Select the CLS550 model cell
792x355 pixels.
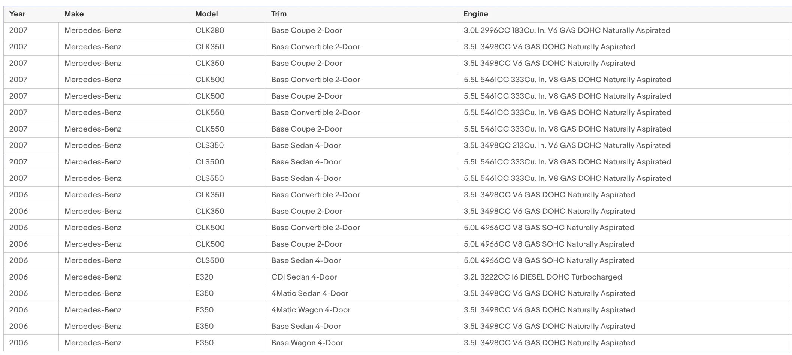coord(228,179)
